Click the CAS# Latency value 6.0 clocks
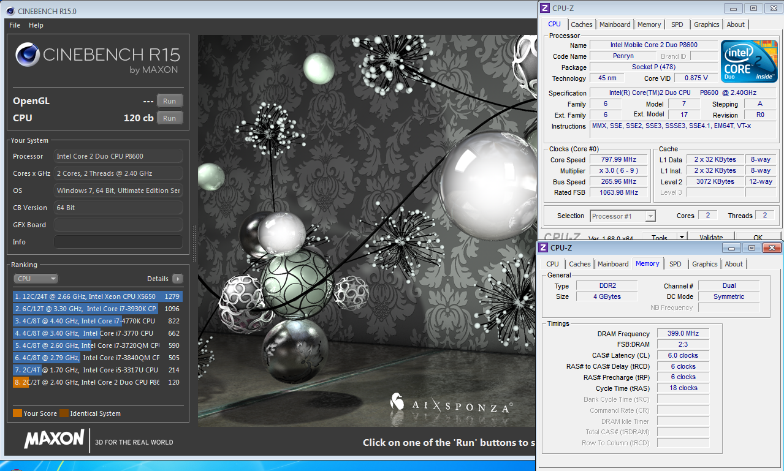This screenshot has height=471, width=784. (683, 355)
